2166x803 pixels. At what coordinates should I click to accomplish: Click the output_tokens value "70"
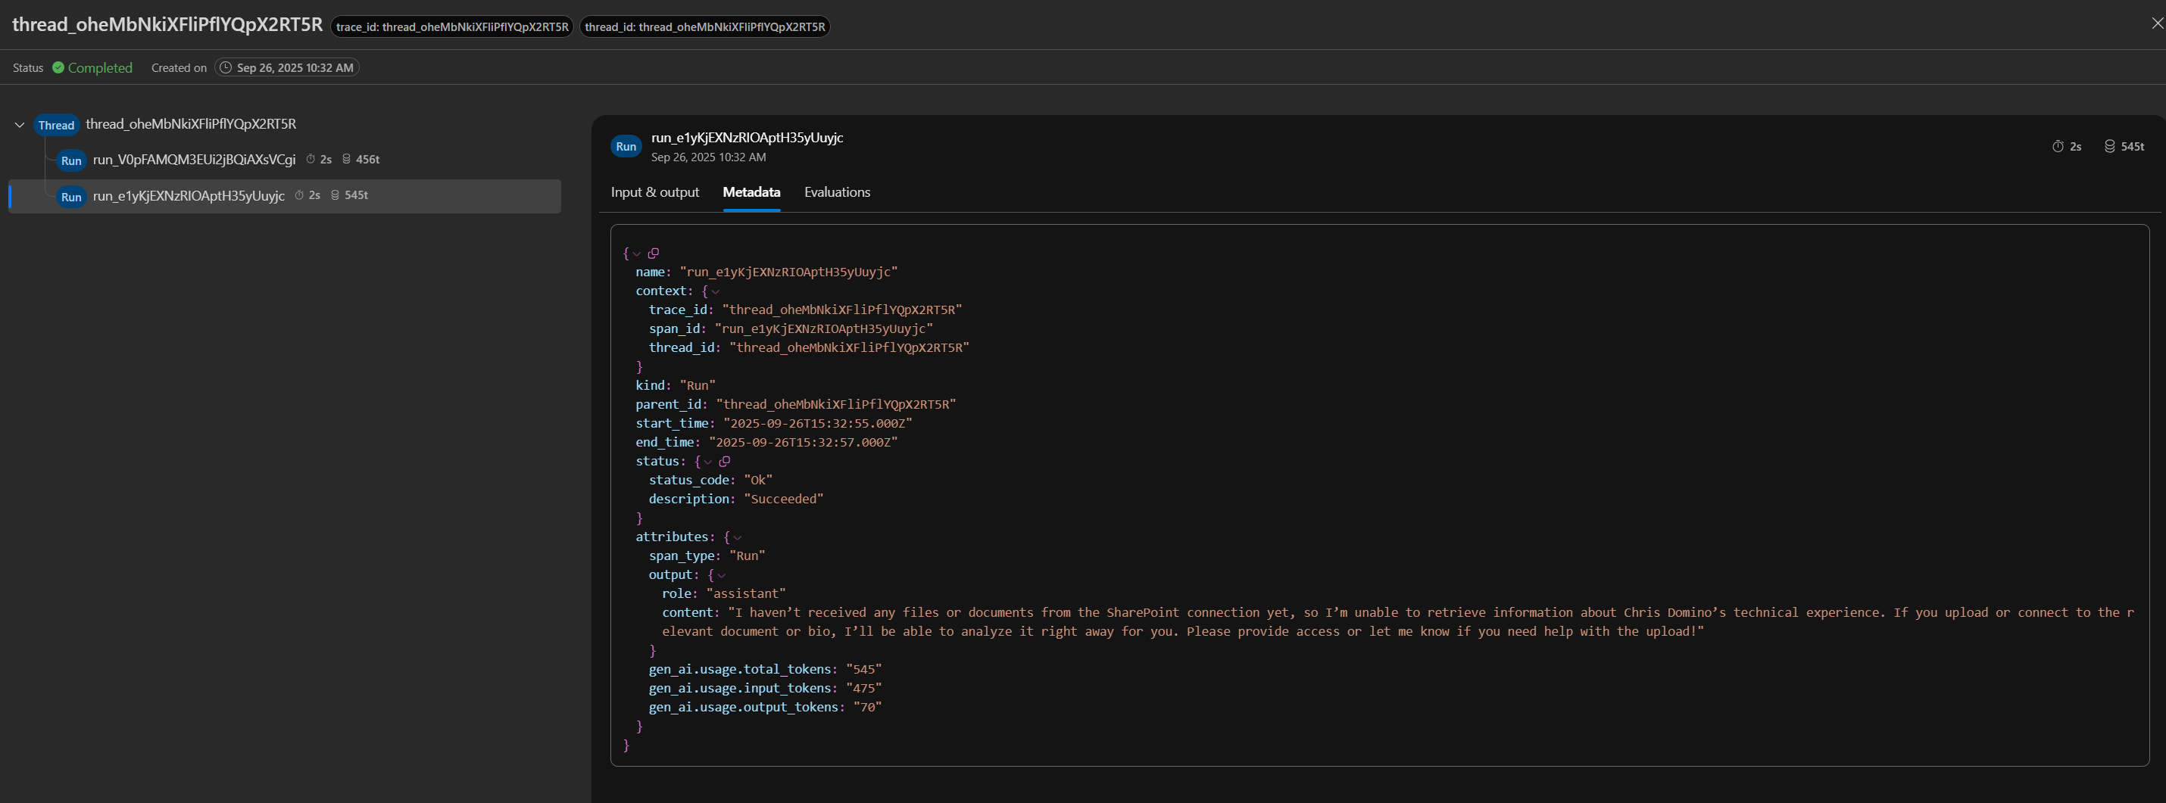click(x=868, y=707)
